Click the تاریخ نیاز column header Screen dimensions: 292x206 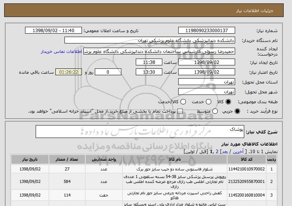tap(30, 160)
